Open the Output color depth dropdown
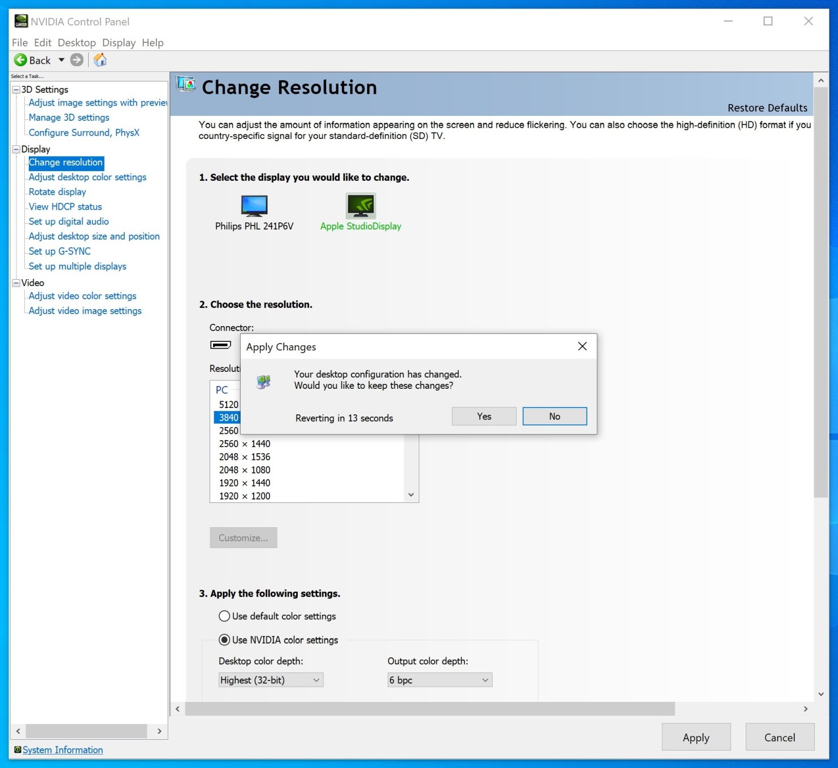The image size is (838, 768). 440,680
